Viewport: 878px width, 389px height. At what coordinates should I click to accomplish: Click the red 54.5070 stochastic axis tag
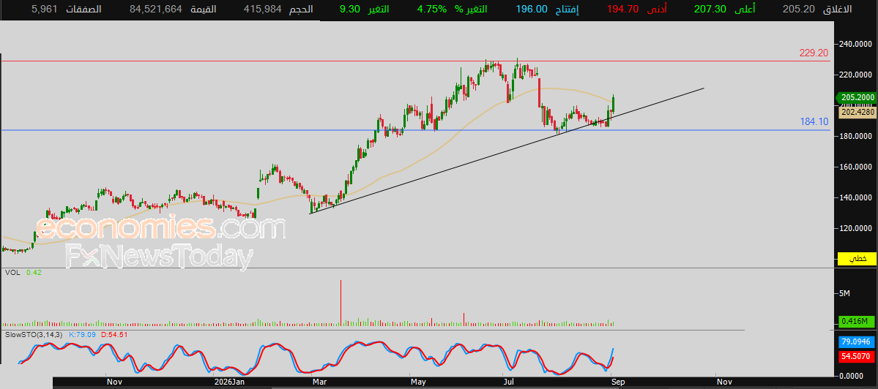(857, 356)
